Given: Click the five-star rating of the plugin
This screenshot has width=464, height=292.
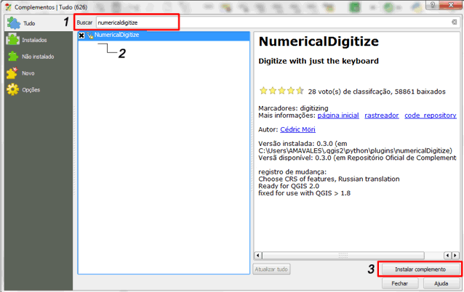Looking at the screenshot, I should 281,92.
